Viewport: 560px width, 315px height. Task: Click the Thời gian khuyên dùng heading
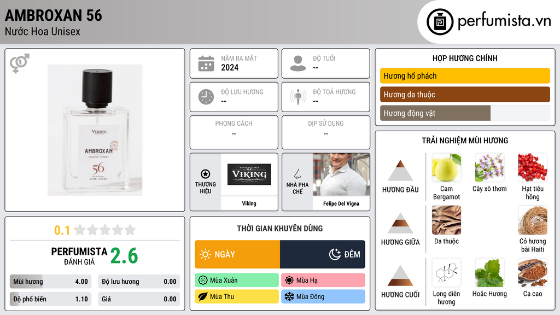click(280, 228)
